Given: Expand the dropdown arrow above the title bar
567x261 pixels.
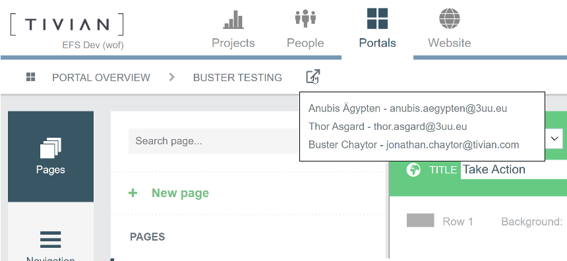Looking at the screenshot, I should 554,138.
